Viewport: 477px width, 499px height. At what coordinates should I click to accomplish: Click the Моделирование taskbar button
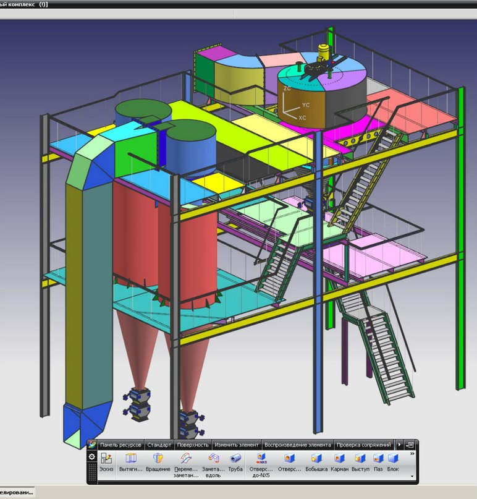(x=17, y=493)
